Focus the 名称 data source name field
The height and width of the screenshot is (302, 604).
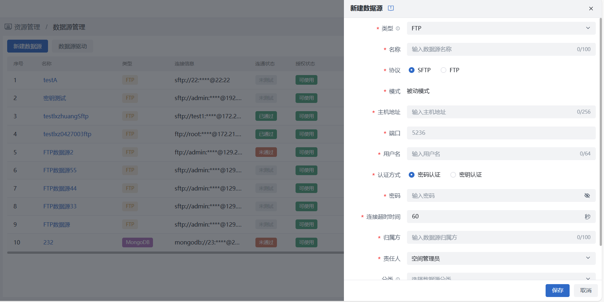tap(501, 49)
